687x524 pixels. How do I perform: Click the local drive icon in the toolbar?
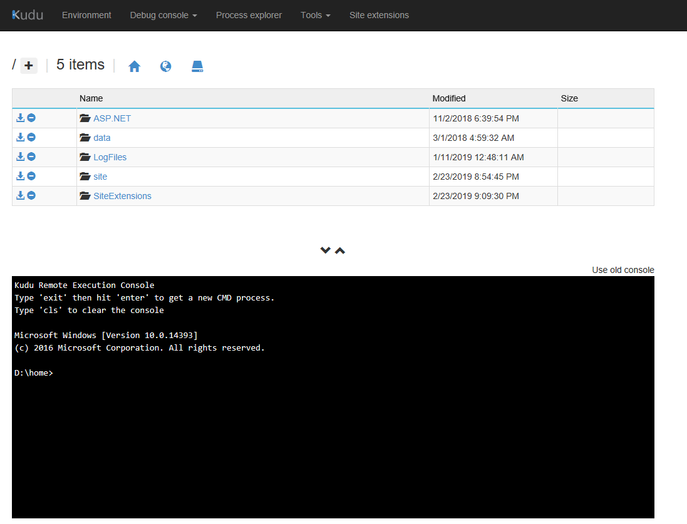click(x=197, y=66)
